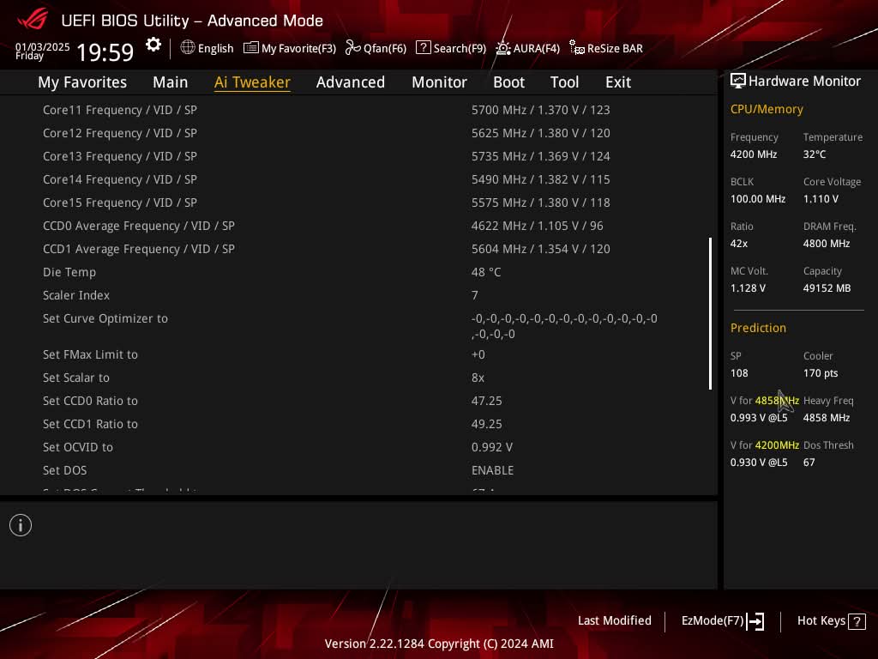878x659 pixels.
Task: Open the settings gear next to the clock
Action: 153,45
